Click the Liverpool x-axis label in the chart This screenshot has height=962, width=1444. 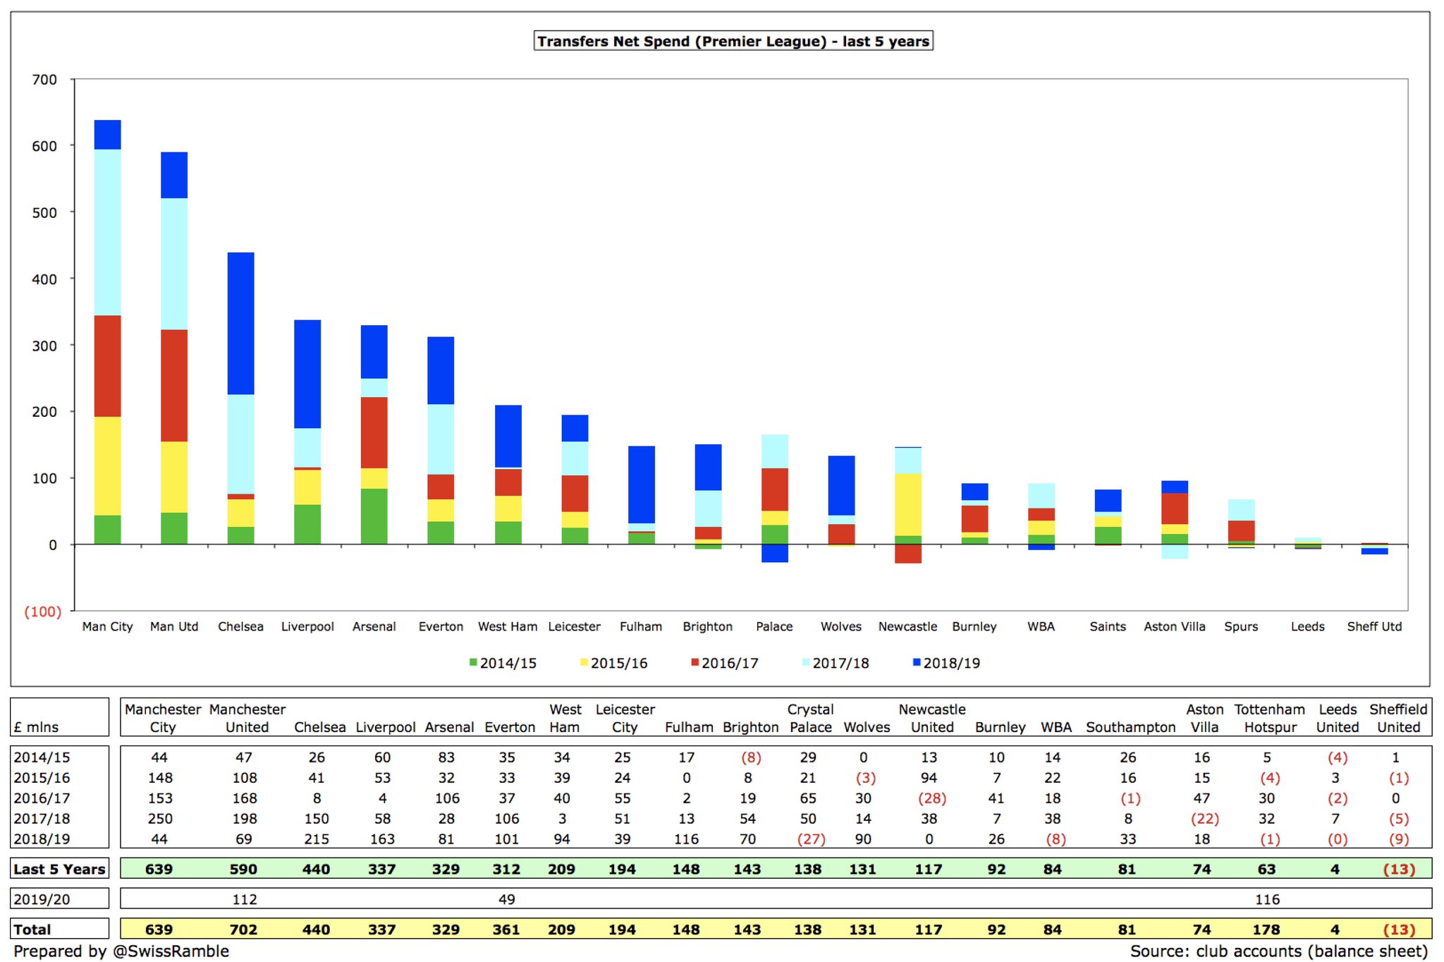pos(307,626)
